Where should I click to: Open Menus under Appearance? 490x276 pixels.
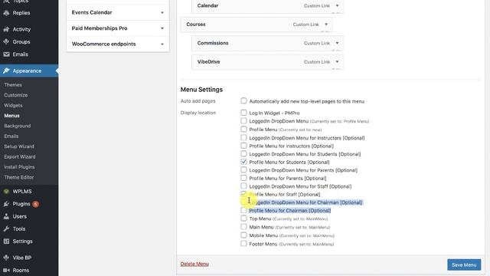[12, 116]
